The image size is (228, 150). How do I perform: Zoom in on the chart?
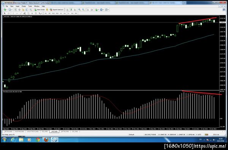pyautogui.click(x=79, y=9)
